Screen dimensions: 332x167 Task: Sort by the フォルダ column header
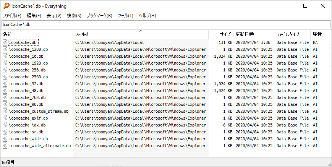click(141, 34)
